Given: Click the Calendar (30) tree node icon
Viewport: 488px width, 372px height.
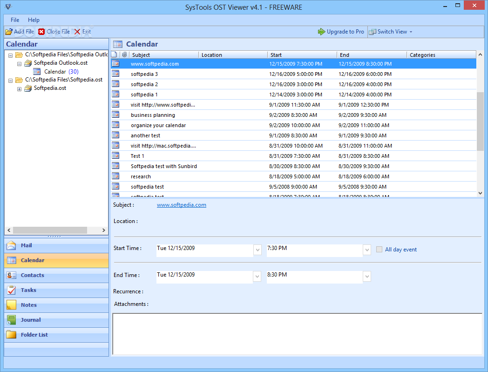Looking at the screenshot, I should click(37, 72).
